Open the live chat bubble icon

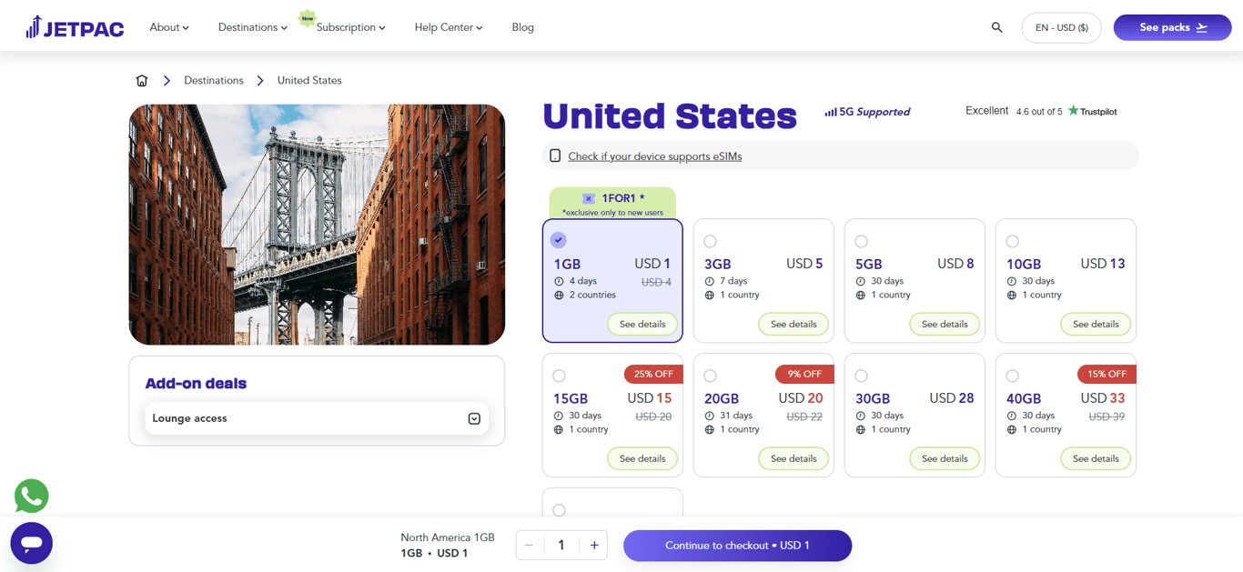pyautogui.click(x=31, y=543)
